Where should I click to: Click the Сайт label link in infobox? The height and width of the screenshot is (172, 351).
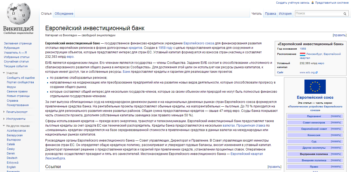tap(280, 72)
